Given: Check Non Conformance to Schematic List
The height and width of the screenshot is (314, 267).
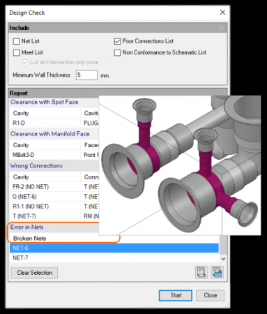Looking at the screenshot, I should [x=117, y=53].
